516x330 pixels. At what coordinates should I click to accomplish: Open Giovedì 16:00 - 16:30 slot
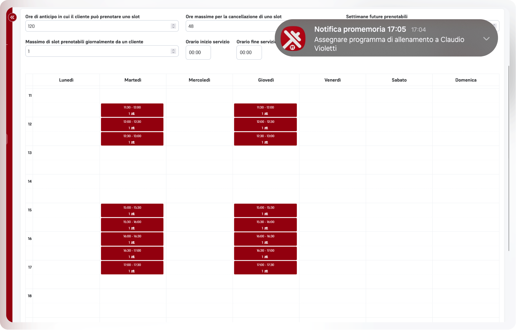pos(265,239)
